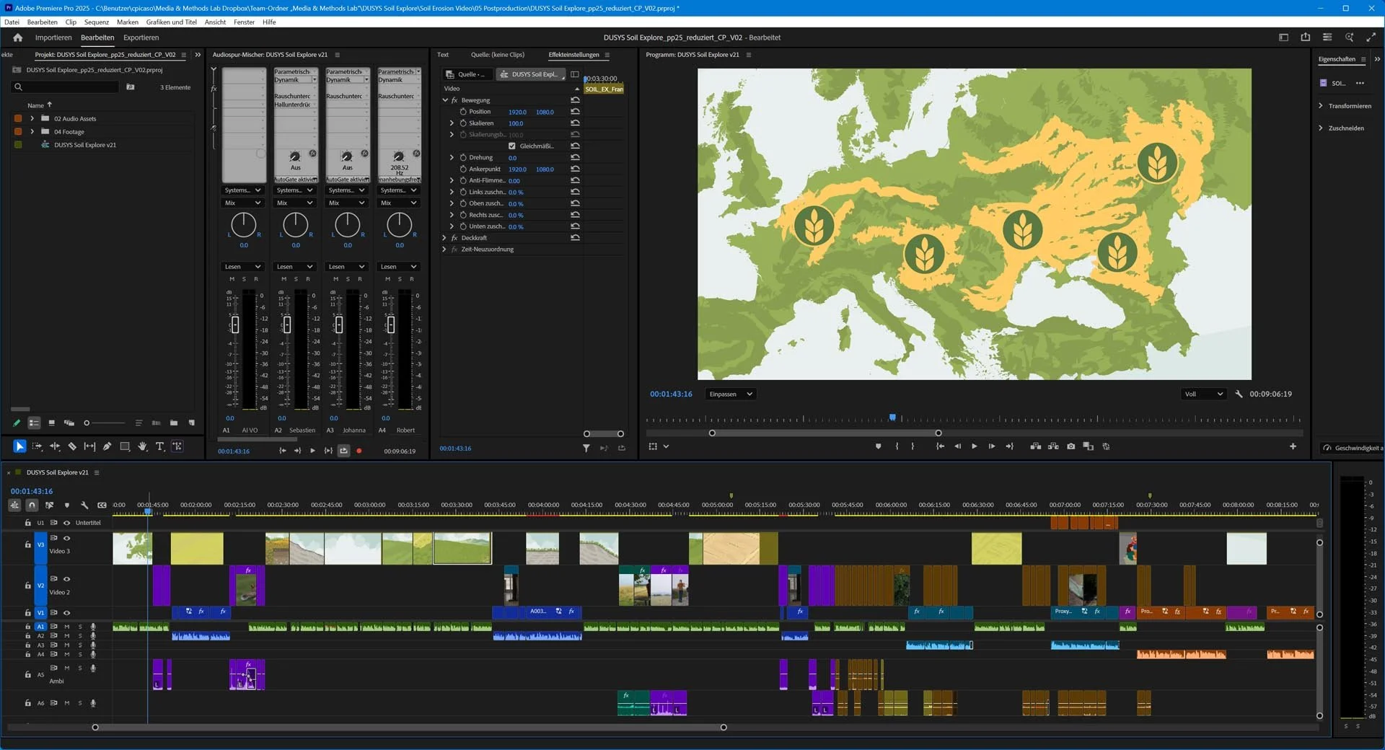
Task: Click the Export Frame camera icon
Action: coord(1070,446)
